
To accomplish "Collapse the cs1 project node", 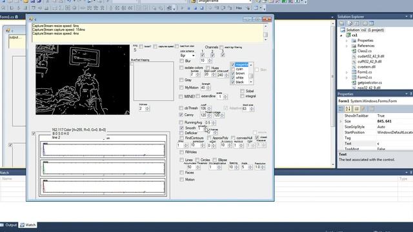I will click(341, 35).
